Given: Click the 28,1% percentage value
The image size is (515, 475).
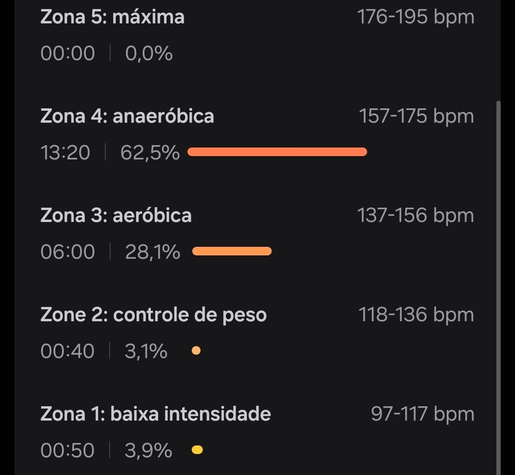Looking at the screenshot, I should (x=153, y=253).
